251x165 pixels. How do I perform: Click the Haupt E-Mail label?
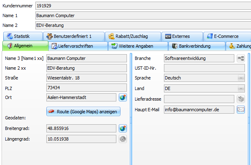pyautogui.click(x=147, y=110)
